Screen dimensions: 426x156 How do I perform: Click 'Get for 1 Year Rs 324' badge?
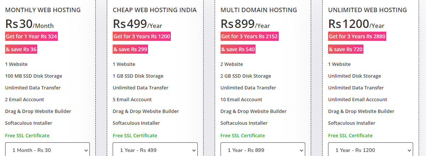(x=31, y=36)
